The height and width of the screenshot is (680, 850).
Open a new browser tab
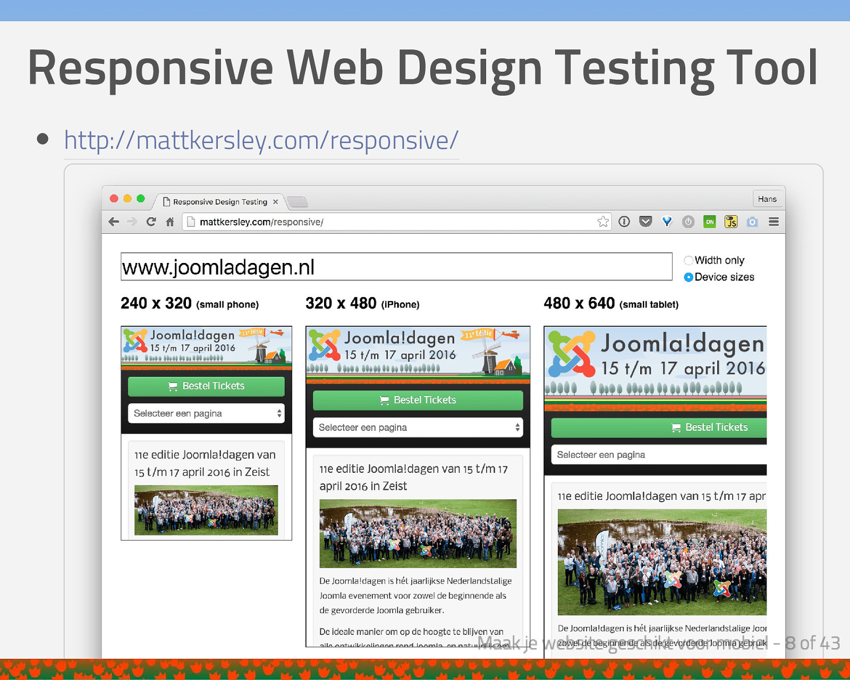[x=297, y=202]
